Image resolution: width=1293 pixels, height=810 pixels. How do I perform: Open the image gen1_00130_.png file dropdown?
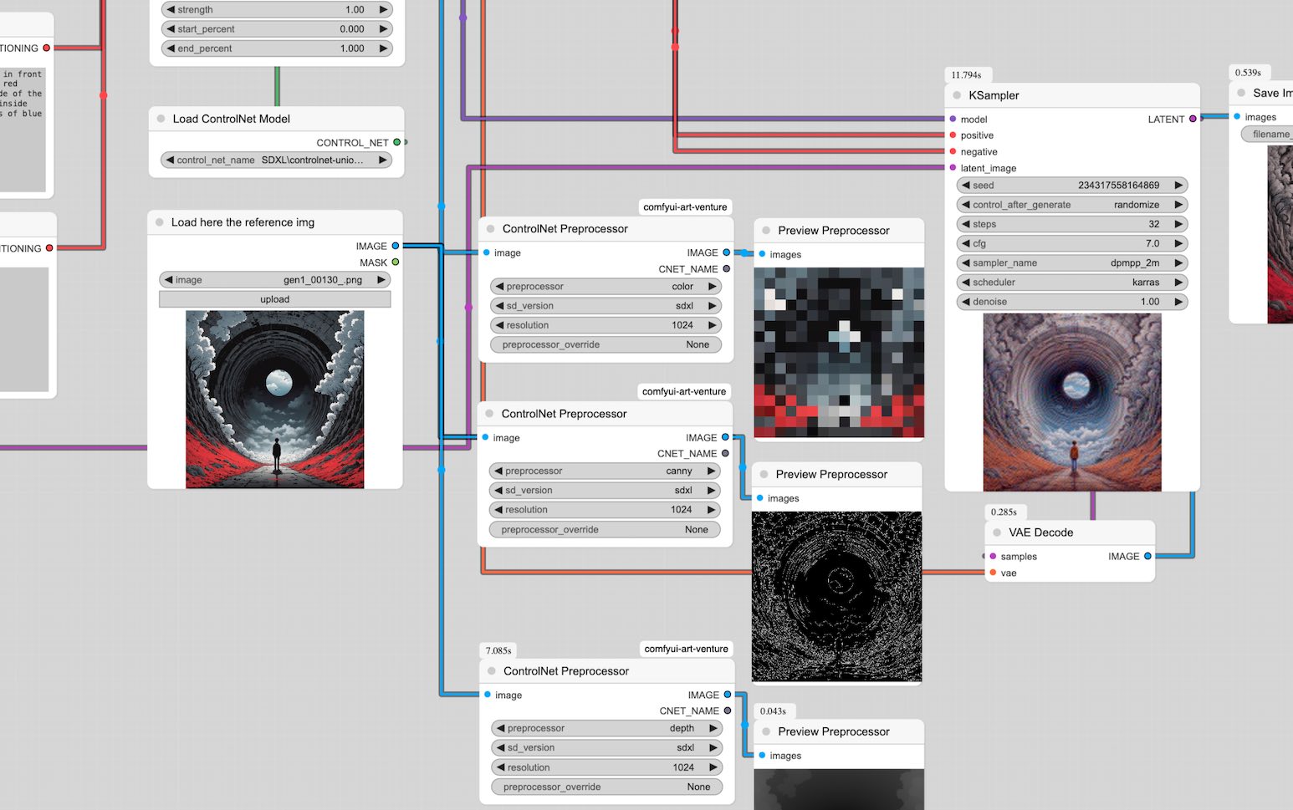pyautogui.click(x=275, y=280)
